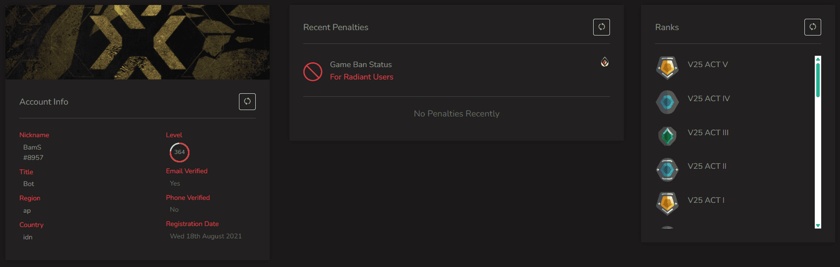Refresh the Recent Penalties panel
Image resolution: width=840 pixels, height=267 pixels.
(x=602, y=27)
